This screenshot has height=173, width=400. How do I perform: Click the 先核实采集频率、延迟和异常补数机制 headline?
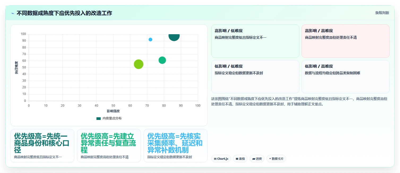175,143
